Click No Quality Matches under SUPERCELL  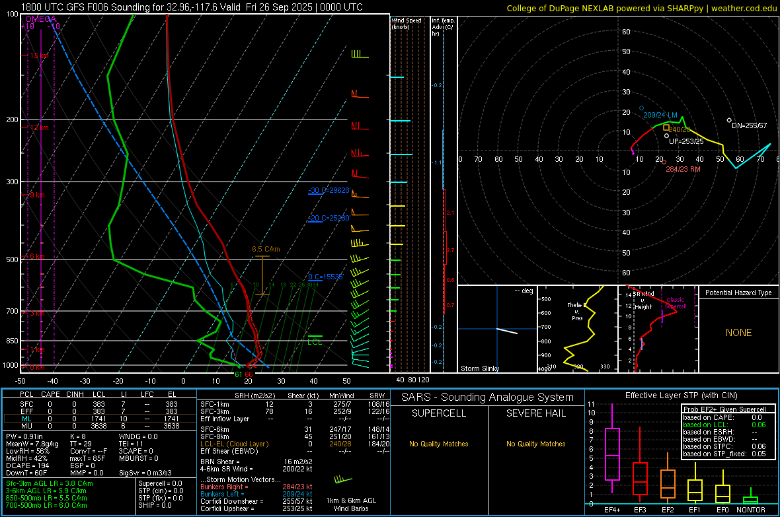tap(439, 444)
